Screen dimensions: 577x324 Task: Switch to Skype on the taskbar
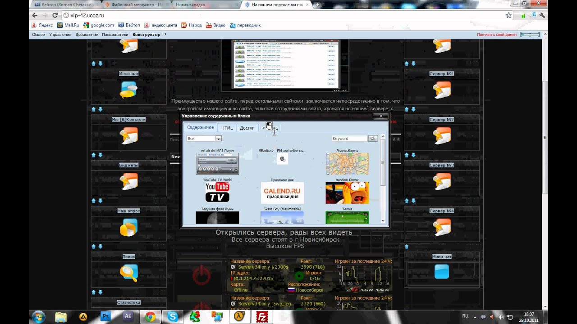[x=172, y=317]
